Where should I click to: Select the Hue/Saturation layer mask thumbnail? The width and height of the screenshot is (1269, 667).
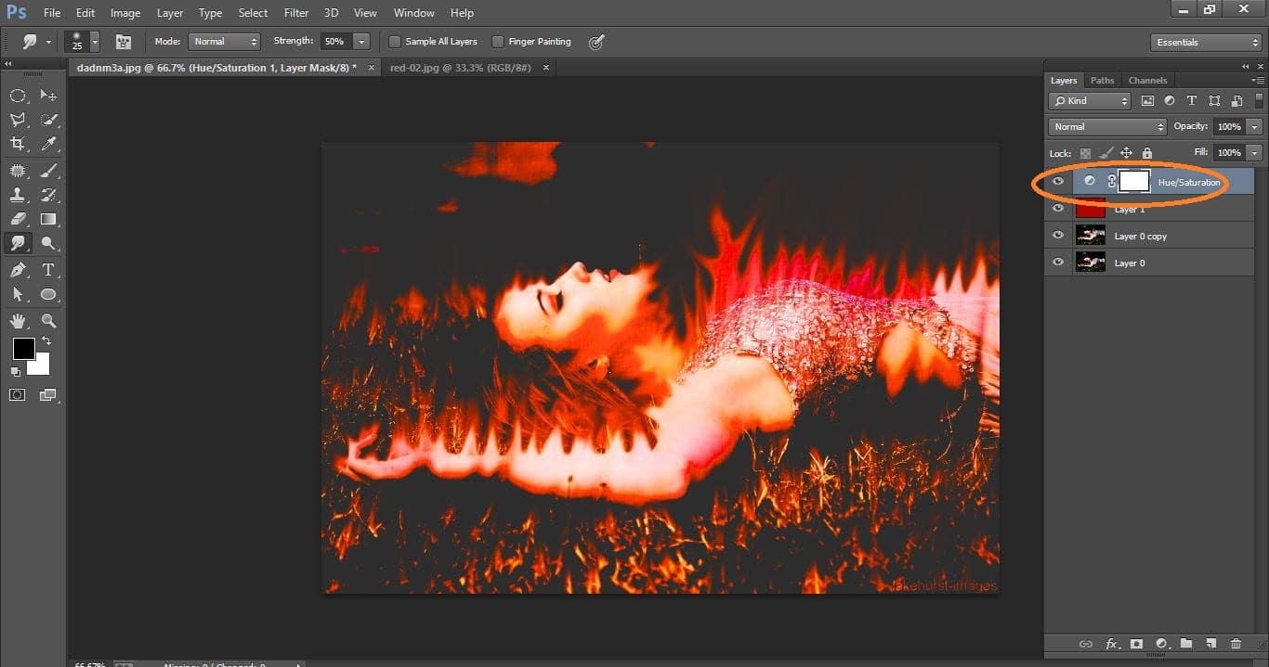(1134, 182)
